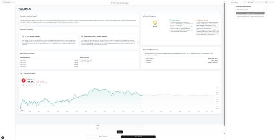Click the Q1 2025 Earnings Challenges title
Image resolution: width=276 pixels, height=140 pixels.
(x=33, y=36)
